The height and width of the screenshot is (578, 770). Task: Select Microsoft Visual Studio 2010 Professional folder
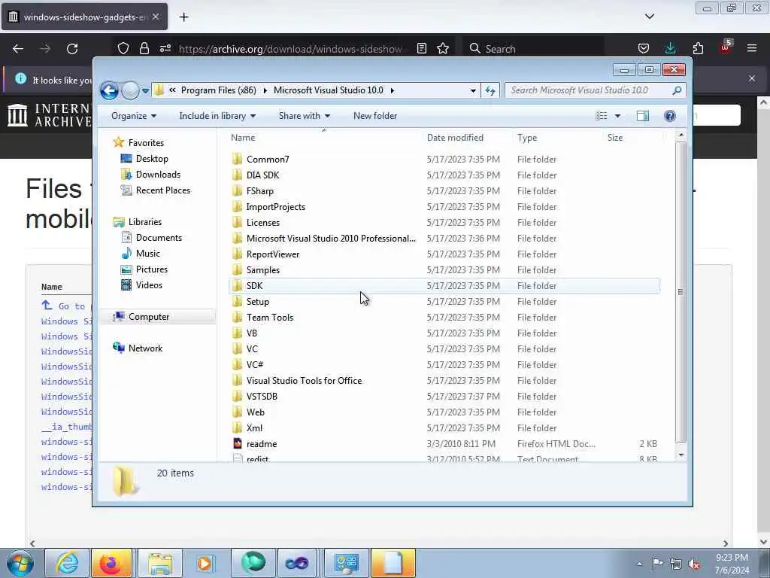click(x=331, y=238)
